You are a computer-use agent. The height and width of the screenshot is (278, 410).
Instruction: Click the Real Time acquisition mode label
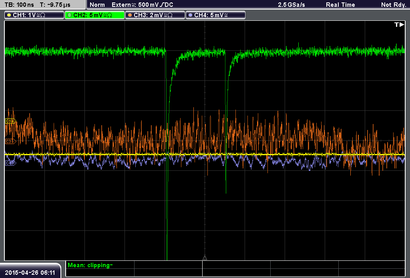point(340,5)
